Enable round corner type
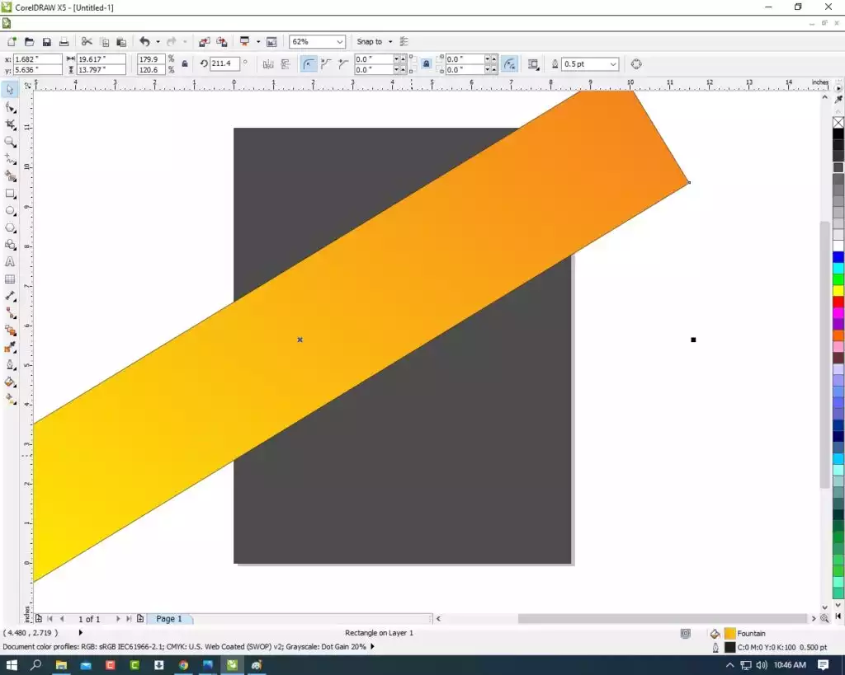The height and width of the screenshot is (675, 845). 309,64
